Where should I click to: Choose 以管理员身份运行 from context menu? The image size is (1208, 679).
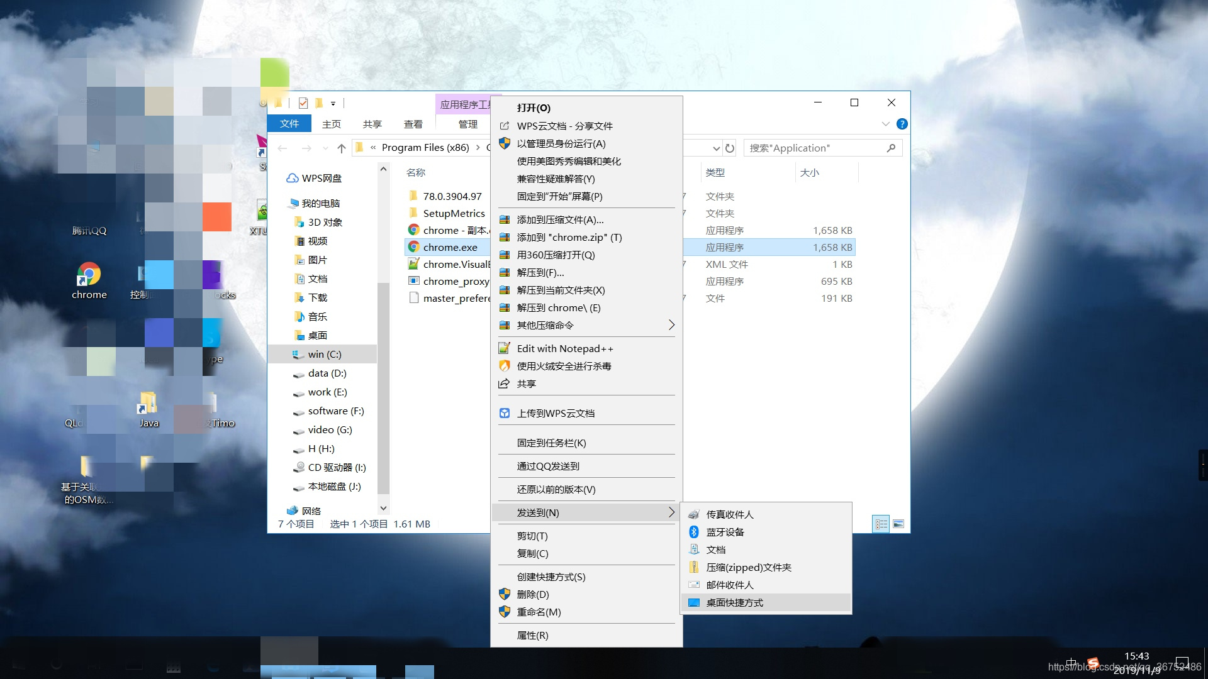pos(561,143)
